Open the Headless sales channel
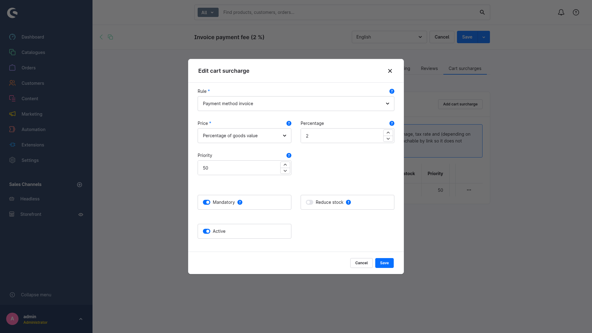The height and width of the screenshot is (333, 592). coord(30,199)
